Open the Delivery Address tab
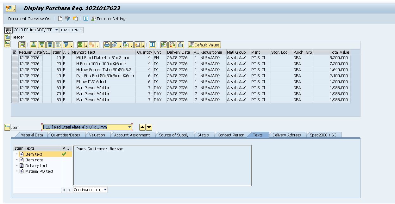 tap(287, 135)
